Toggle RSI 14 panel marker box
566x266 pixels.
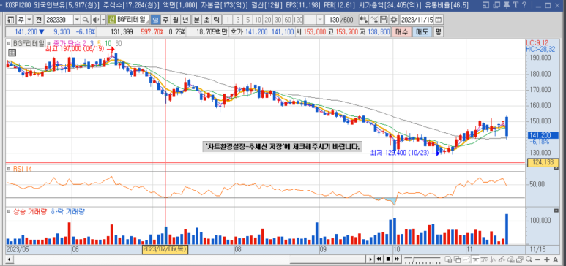[9, 168]
